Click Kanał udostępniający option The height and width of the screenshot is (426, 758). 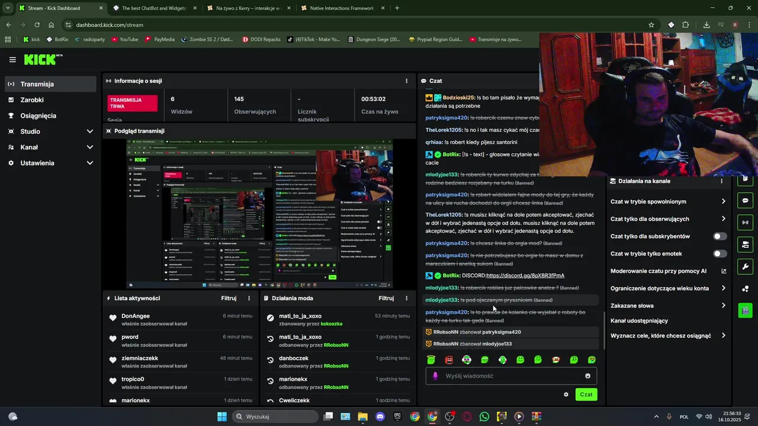point(639,321)
